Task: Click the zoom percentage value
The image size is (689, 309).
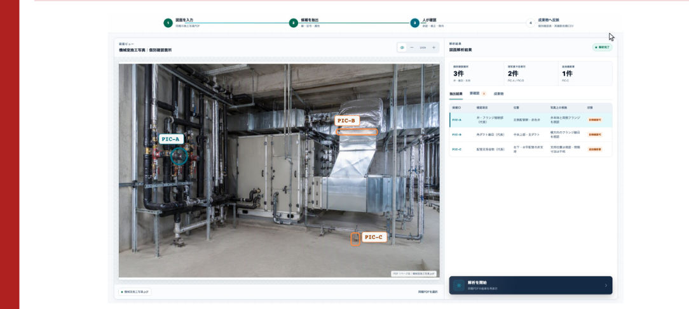Action: point(423,48)
